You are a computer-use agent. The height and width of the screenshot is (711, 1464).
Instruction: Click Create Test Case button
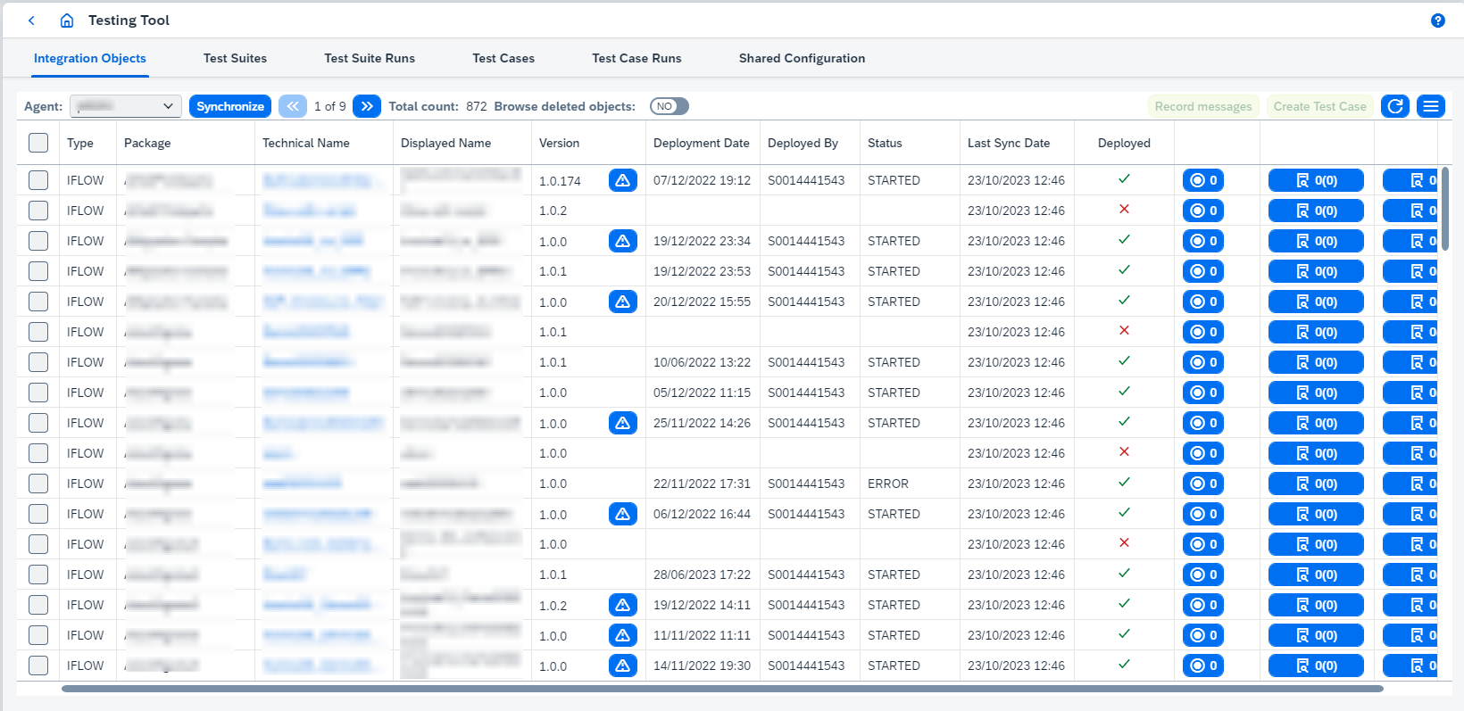coord(1319,106)
